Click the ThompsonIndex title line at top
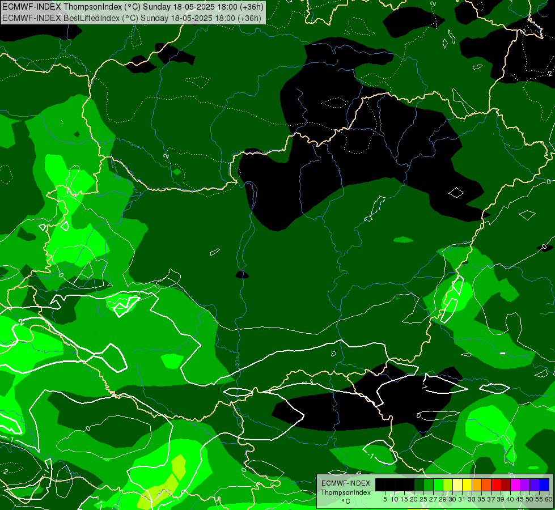Screen dimensions: 555x510 [133, 6]
